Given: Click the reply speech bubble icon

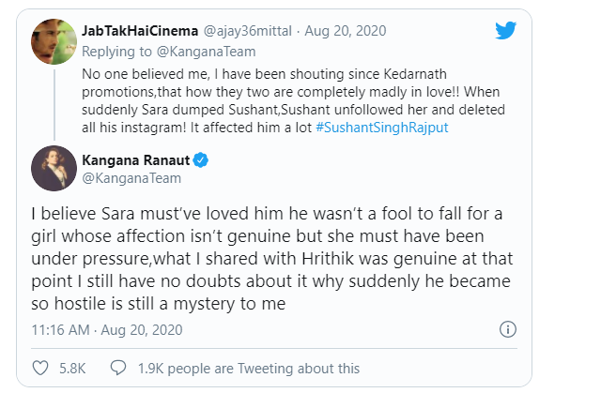Looking at the screenshot, I should pos(118,368).
